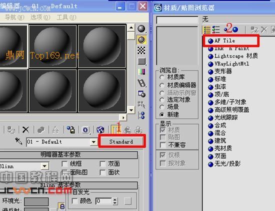Toggle the 自发光 颜色 checkbox

pos(74,201)
